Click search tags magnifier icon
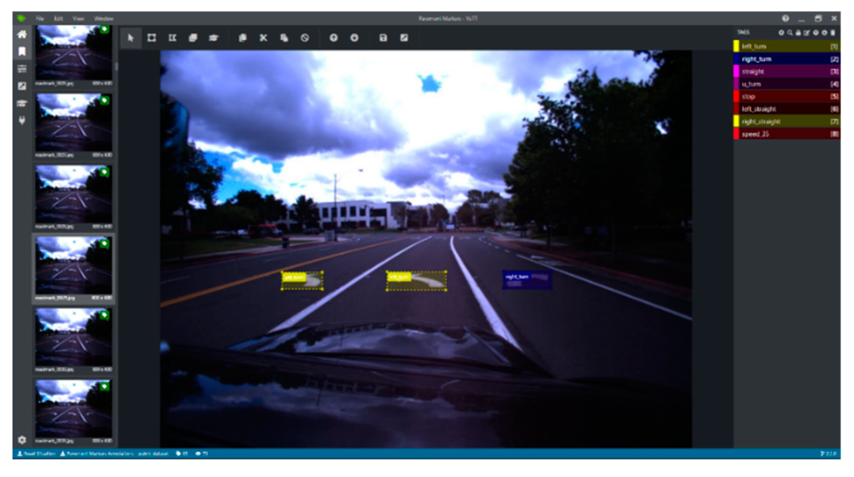Screen dimensions: 854x477 pos(790,33)
